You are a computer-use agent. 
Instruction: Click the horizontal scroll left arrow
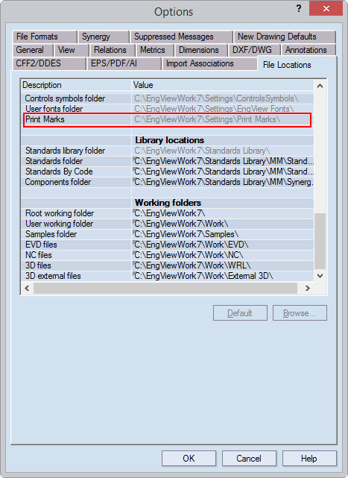tap(27, 288)
